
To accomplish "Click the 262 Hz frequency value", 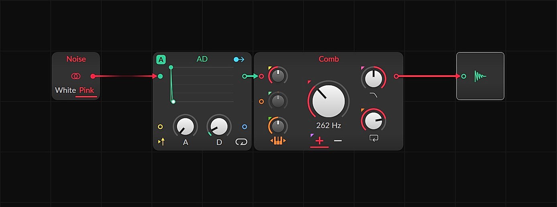I will point(329,125).
